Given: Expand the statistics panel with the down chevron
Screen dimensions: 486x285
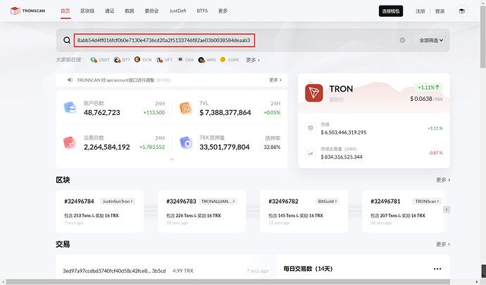Looking at the screenshot, I should pyautogui.click(x=172, y=159).
